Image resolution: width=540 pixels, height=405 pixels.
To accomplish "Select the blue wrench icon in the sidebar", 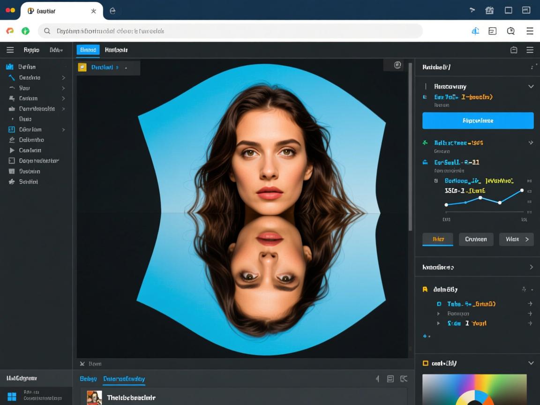I will 12,78.
